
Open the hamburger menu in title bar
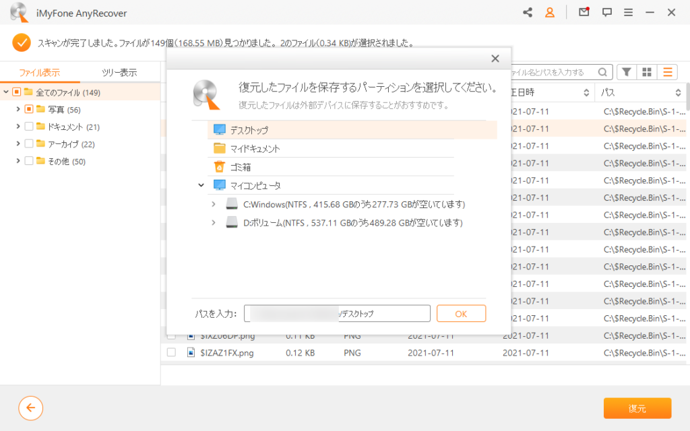[629, 12]
